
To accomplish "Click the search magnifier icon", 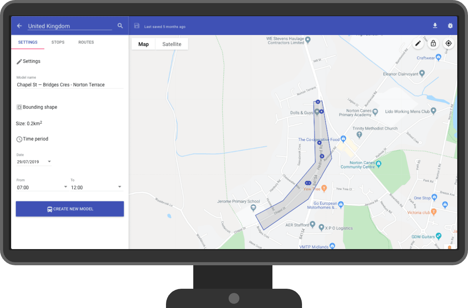I will point(120,26).
